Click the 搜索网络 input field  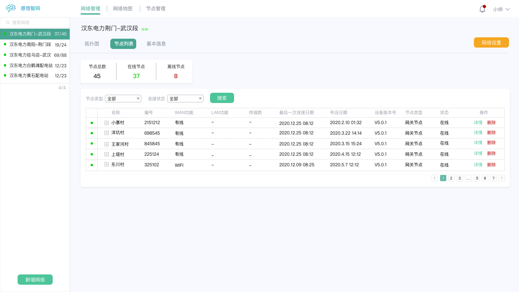pyautogui.click(x=38, y=22)
